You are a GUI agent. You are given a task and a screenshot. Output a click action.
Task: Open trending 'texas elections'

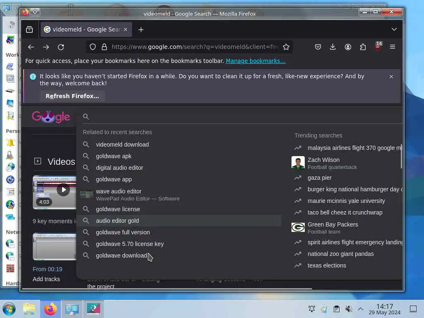click(x=347, y=265)
